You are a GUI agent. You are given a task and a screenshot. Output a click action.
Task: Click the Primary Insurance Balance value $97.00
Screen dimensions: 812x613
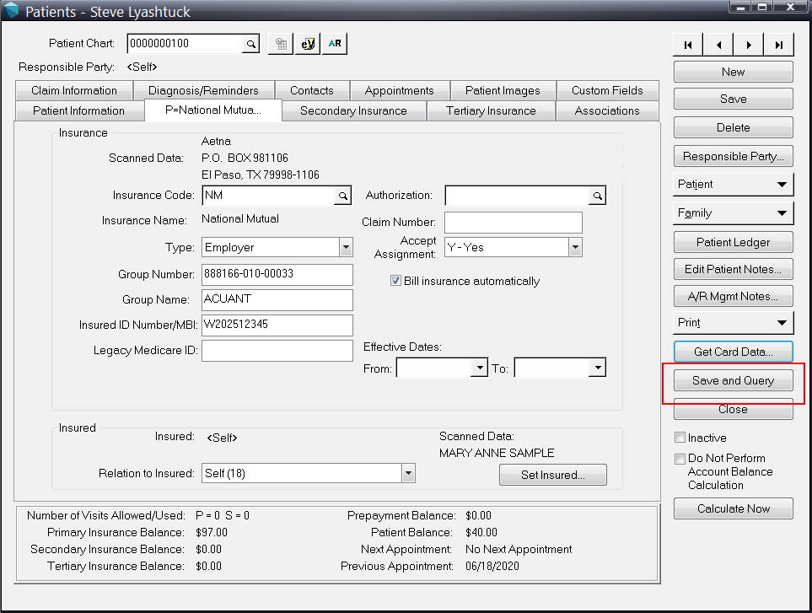coord(212,532)
